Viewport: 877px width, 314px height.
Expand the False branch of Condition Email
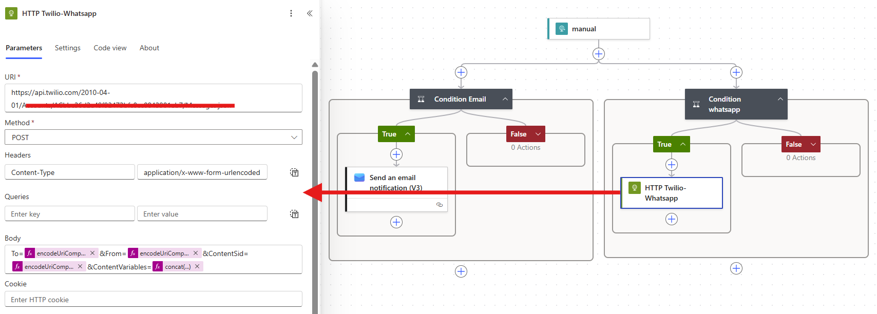(538, 134)
